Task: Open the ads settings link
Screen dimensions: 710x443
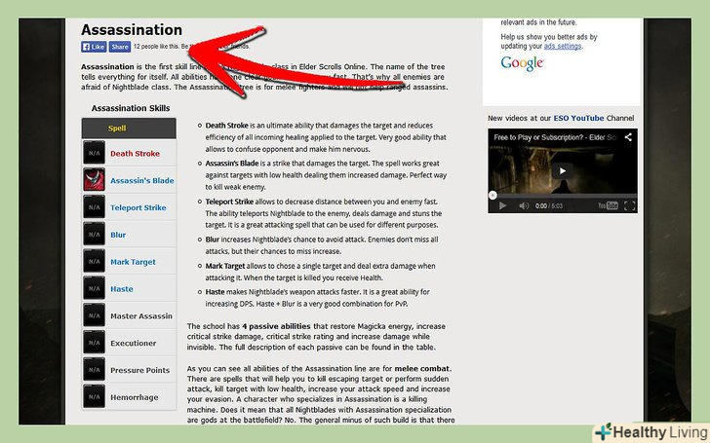Action: pyautogui.click(x=563, y=46)
